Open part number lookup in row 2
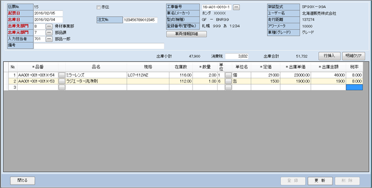The width and height of the screenshot is (372, 188). click(x=62, y=81)
